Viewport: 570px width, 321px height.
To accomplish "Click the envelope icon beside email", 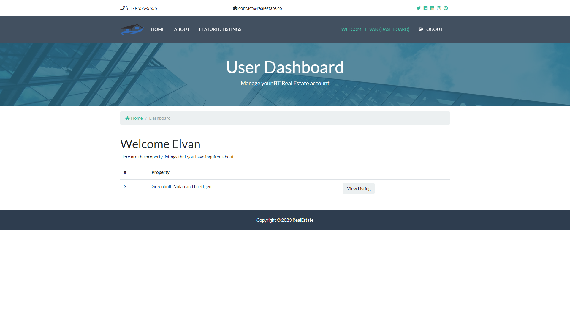I will click(235, 8).
